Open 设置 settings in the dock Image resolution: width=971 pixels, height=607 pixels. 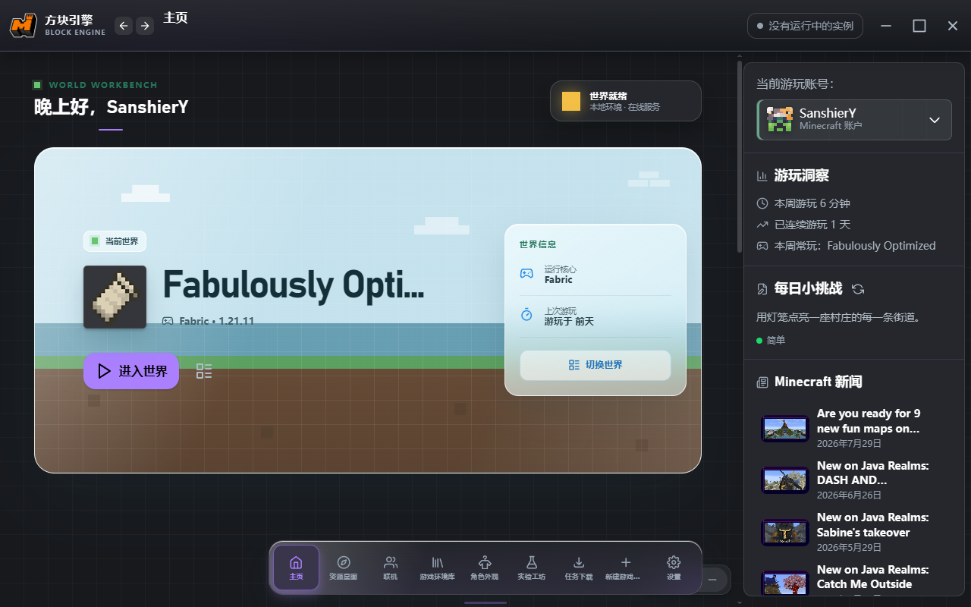pyautogui.click(x=674, y=568)
